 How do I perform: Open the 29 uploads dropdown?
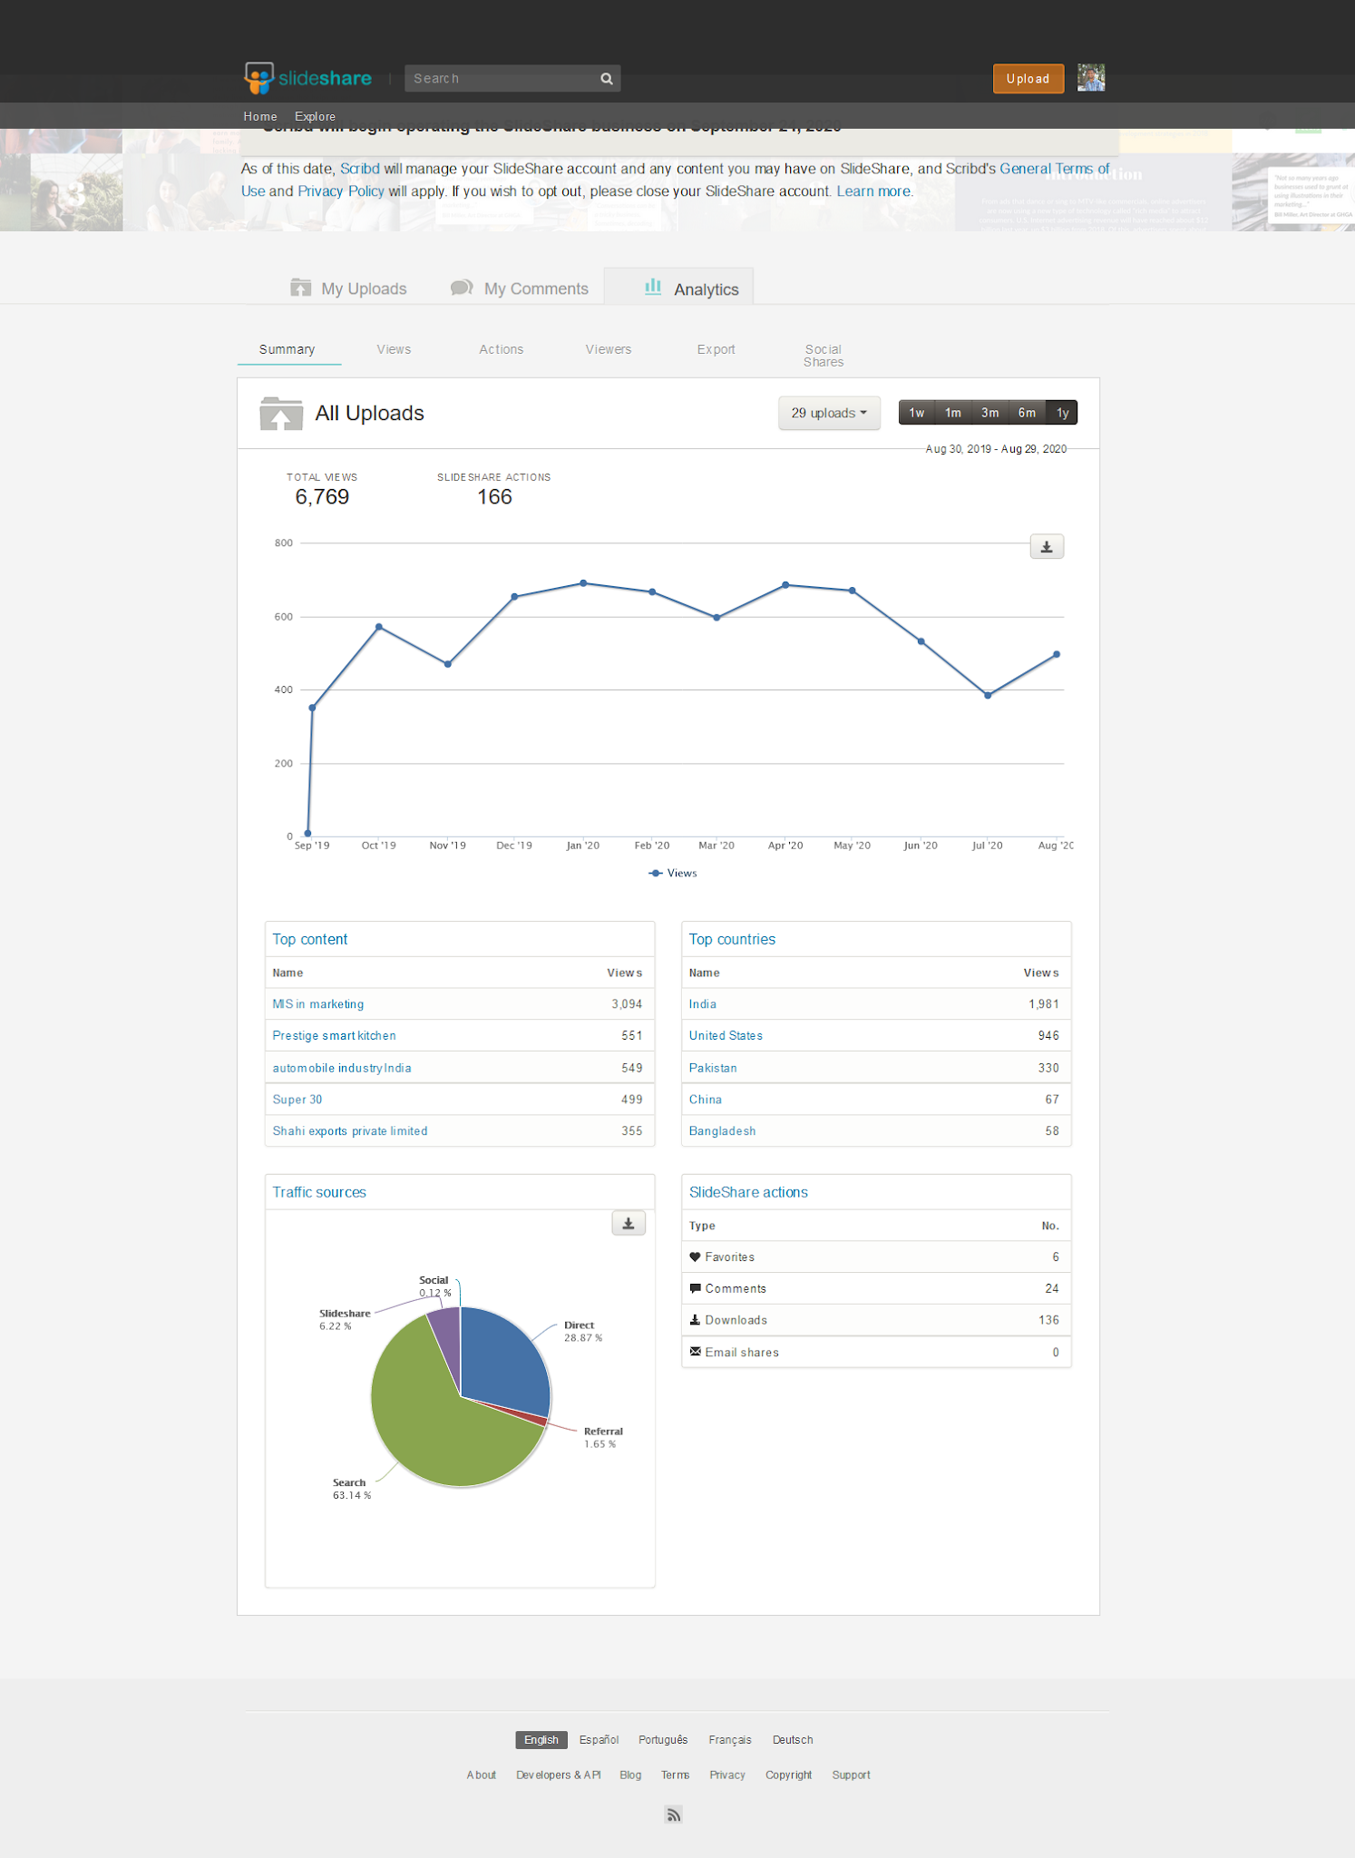[x=829, y=413]
